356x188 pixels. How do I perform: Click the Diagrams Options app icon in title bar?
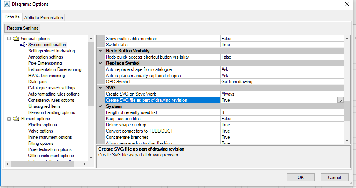[7, 4]
